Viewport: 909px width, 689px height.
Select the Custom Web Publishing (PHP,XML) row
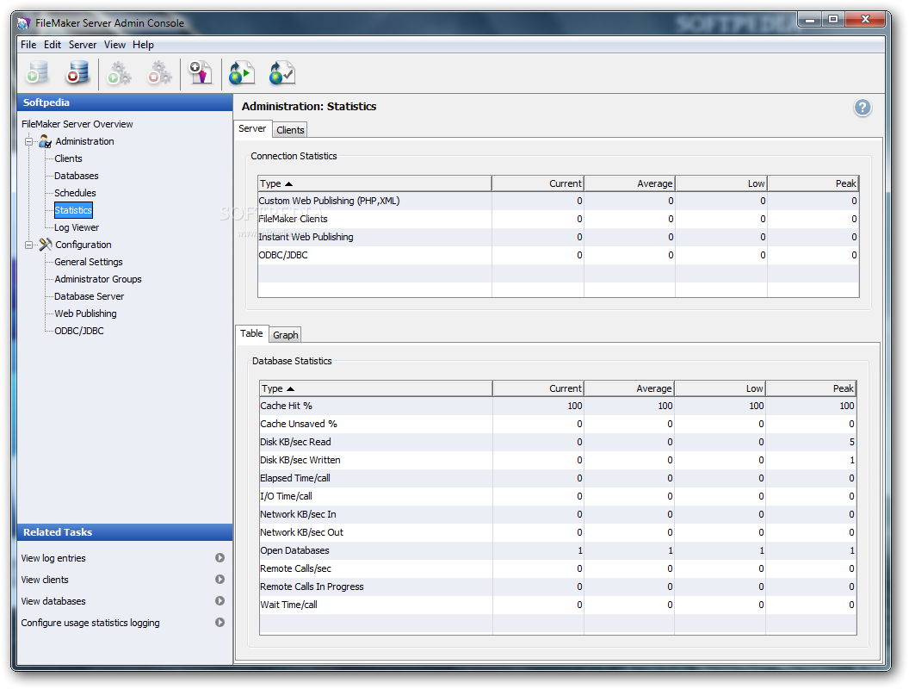click(x=559, y=201)
